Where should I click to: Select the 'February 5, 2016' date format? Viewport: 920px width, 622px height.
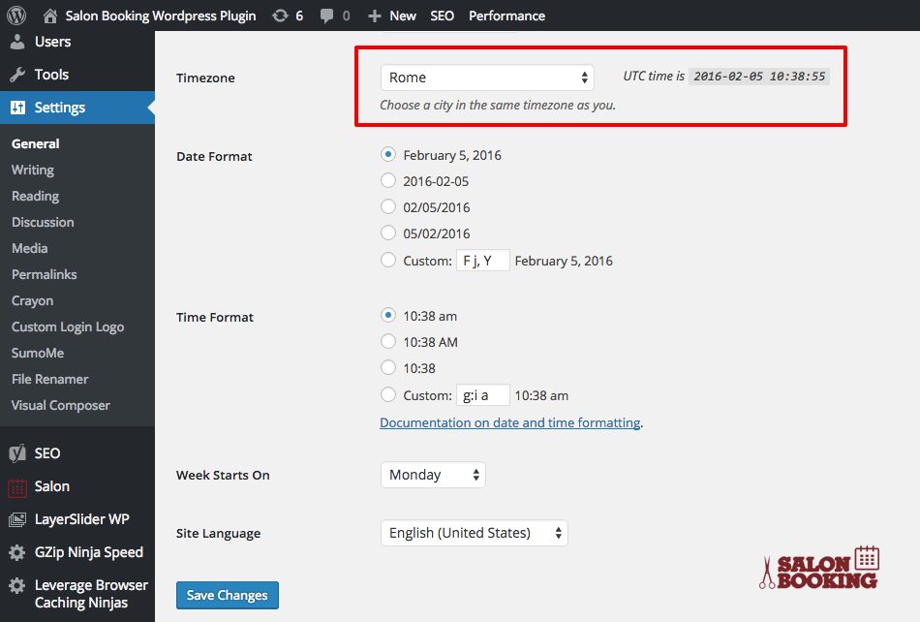pyautogui.click(x=387, y=154)
